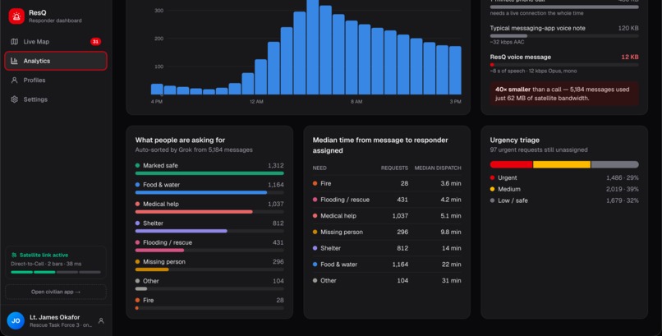This screenshot has width=662, height=336.
Task: Click the Live Map map icon
Action: pyautogui.click(x=14, y=41)
